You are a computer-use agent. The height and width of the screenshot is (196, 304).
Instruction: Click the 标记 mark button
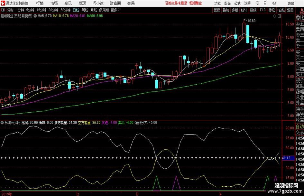click(272, 10)
